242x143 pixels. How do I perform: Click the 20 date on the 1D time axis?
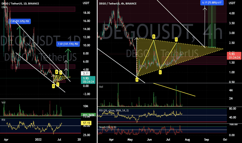(79, 139)
